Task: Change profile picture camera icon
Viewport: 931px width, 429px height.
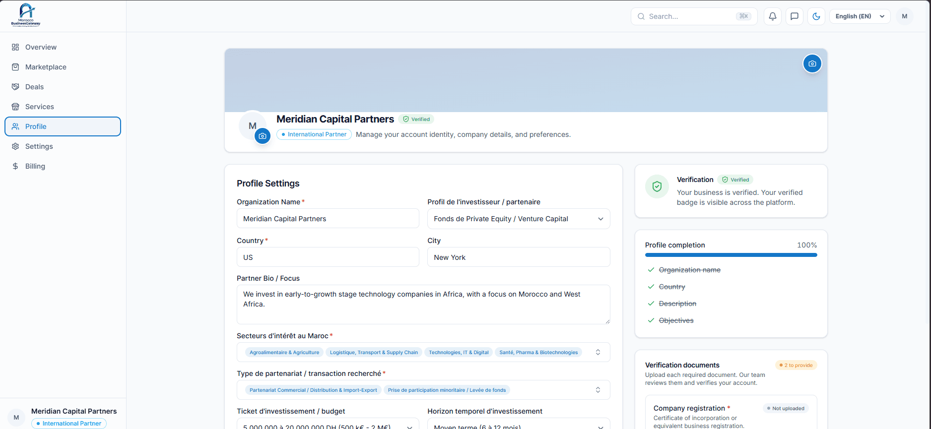Action: 263,136
